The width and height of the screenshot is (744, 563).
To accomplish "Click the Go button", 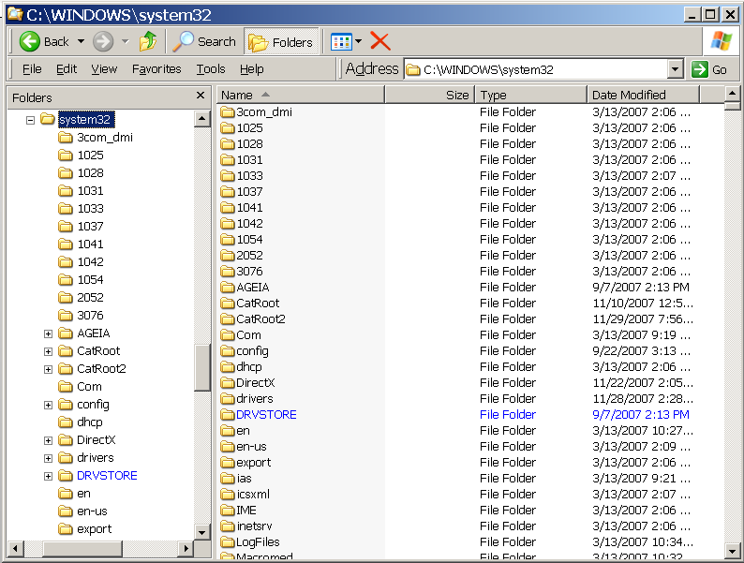I will tap(709, 69).
